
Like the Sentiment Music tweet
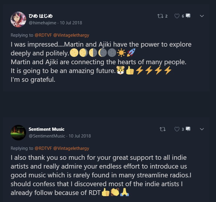tap(177, 129)
